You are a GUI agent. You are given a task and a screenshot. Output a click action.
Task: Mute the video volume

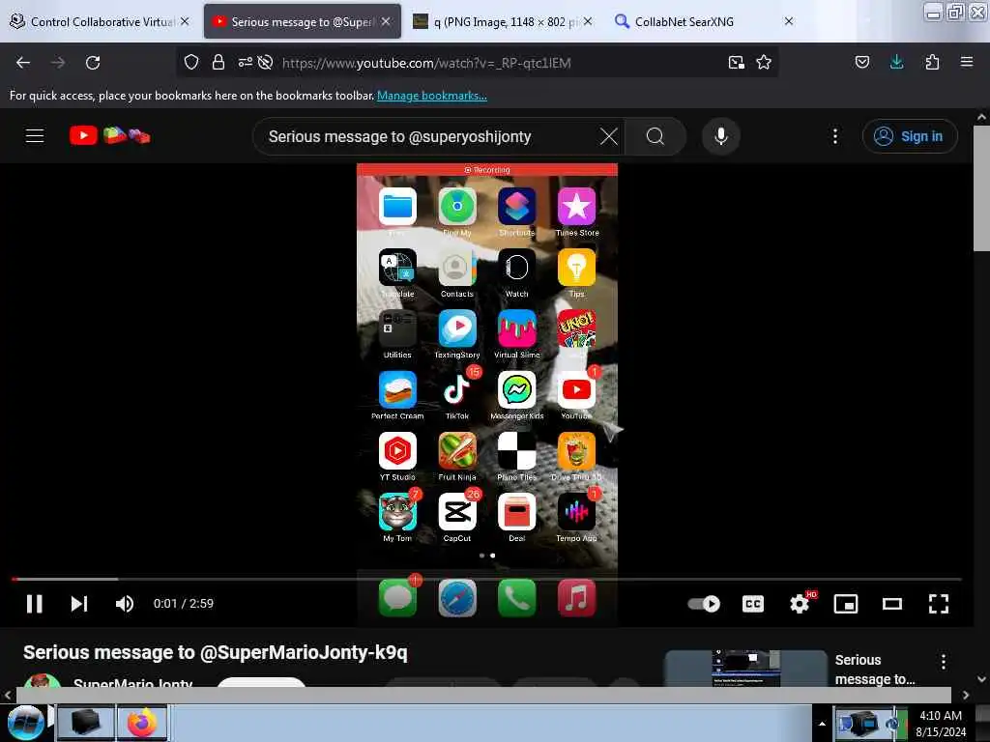click(125, 604)
